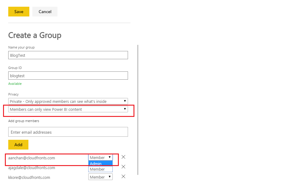The width and height of the screenshot is (307, 188).
Task: Click the Group ID text field
Action: pos(68,75)
